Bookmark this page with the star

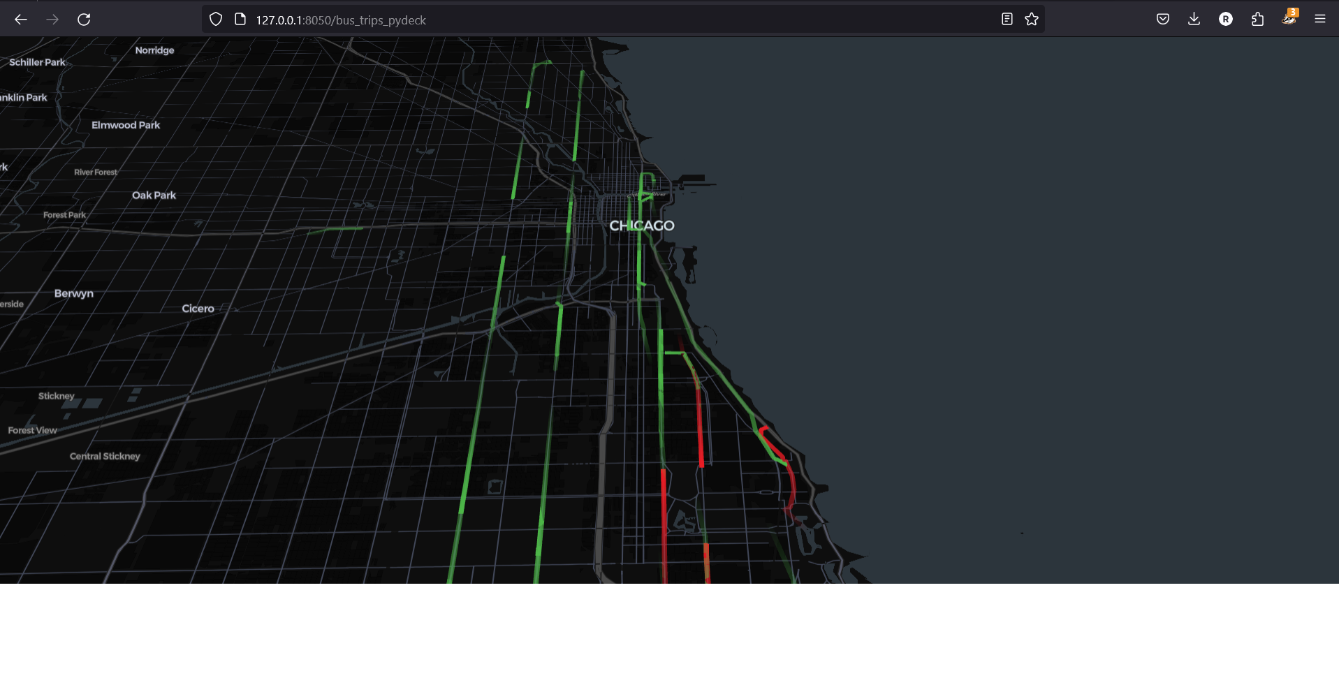click(1031, 19)
